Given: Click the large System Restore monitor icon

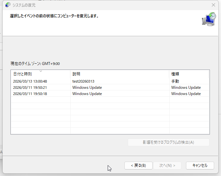Looking at the screenshot, I should [209, 19].
